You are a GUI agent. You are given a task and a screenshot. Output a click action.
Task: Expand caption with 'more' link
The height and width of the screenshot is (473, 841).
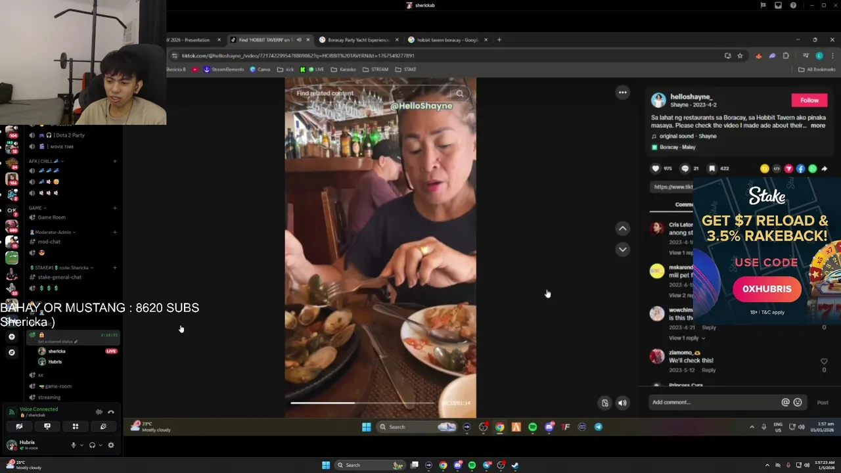pyautogui.click(x=818, y=125)
